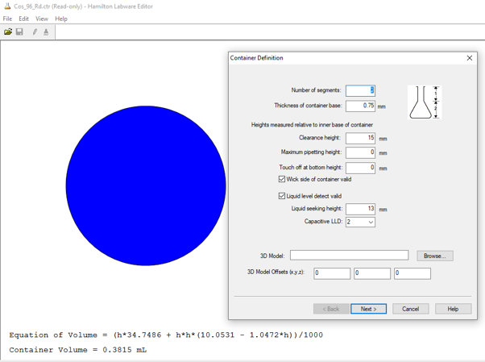The height and width of the screenshot is (362, 485).
Task: Focus the Touch off at bottom height field
Action: tap(360, 168)
